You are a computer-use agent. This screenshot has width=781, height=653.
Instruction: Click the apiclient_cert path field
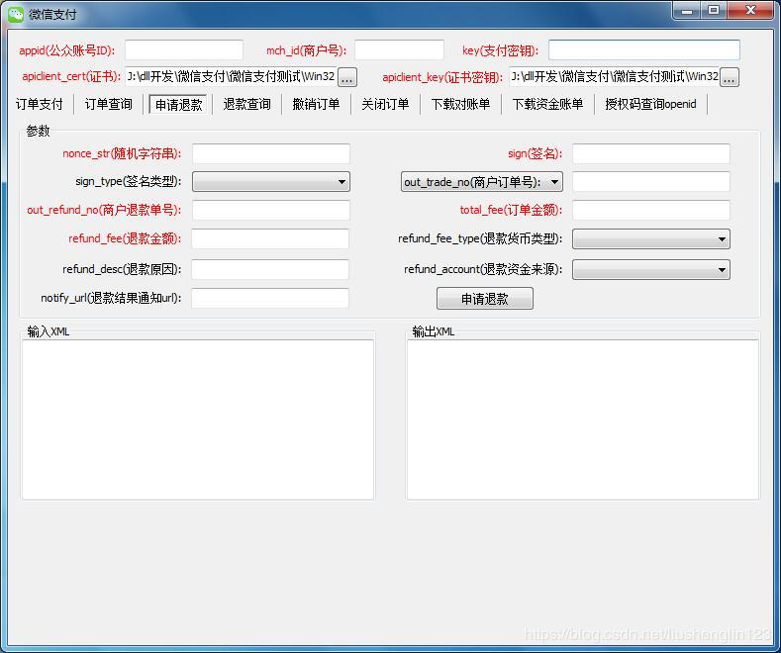tap(231, 76)
